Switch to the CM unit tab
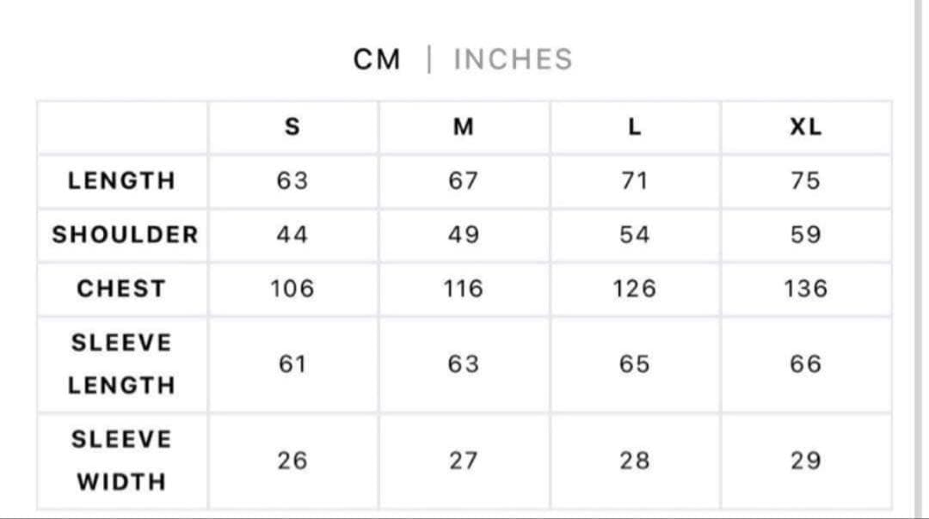This screenshot has height=519, width=929. point(377,59)
